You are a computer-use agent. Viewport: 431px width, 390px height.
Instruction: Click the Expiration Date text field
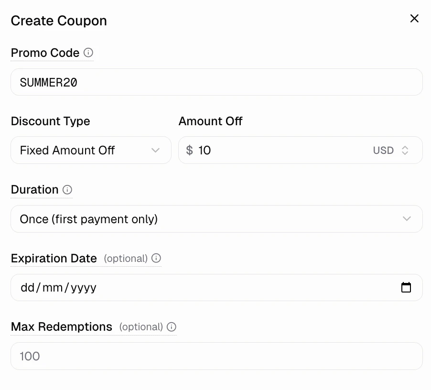pyautogui.click(x=191, y=287)
